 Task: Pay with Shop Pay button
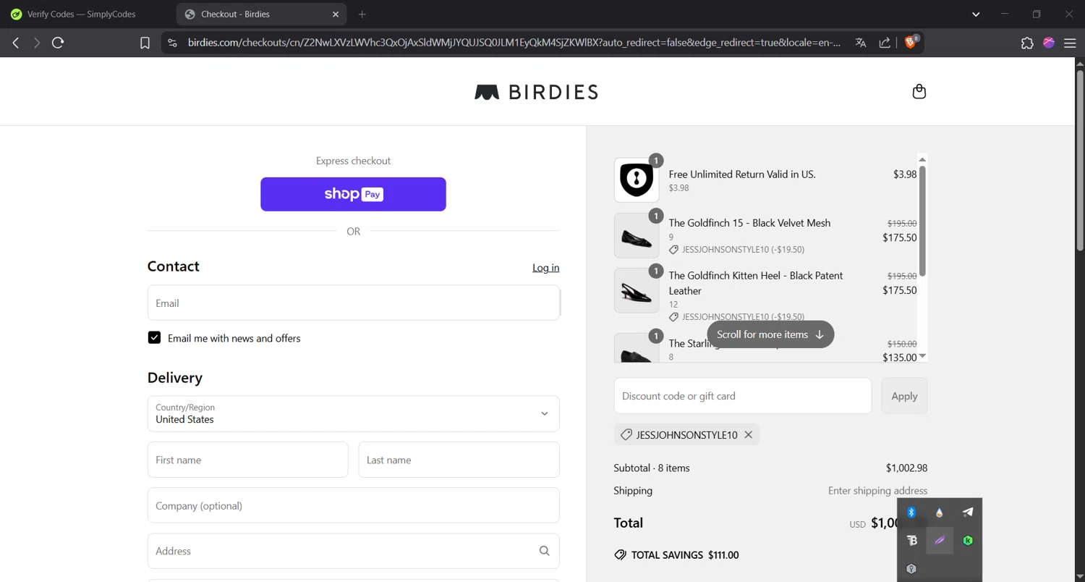[353, 194]
